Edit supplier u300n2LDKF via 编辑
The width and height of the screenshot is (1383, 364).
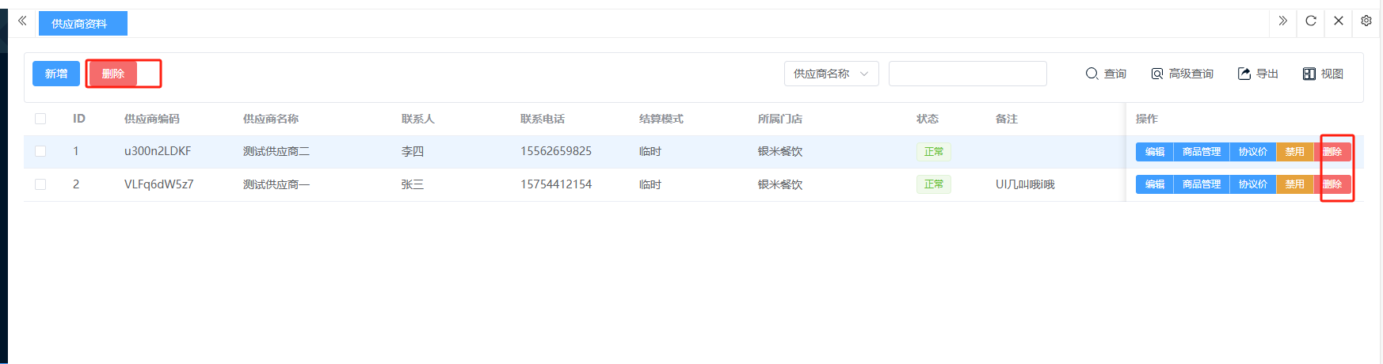pyautogui.click(x=1154, y=152)
